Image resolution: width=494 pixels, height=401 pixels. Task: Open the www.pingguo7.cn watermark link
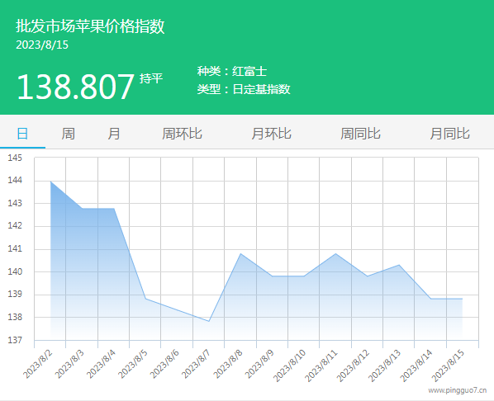pos(457,390)
